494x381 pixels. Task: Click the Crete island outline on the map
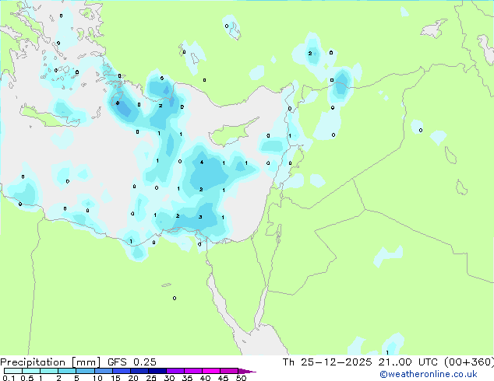(x=51, y=117)
